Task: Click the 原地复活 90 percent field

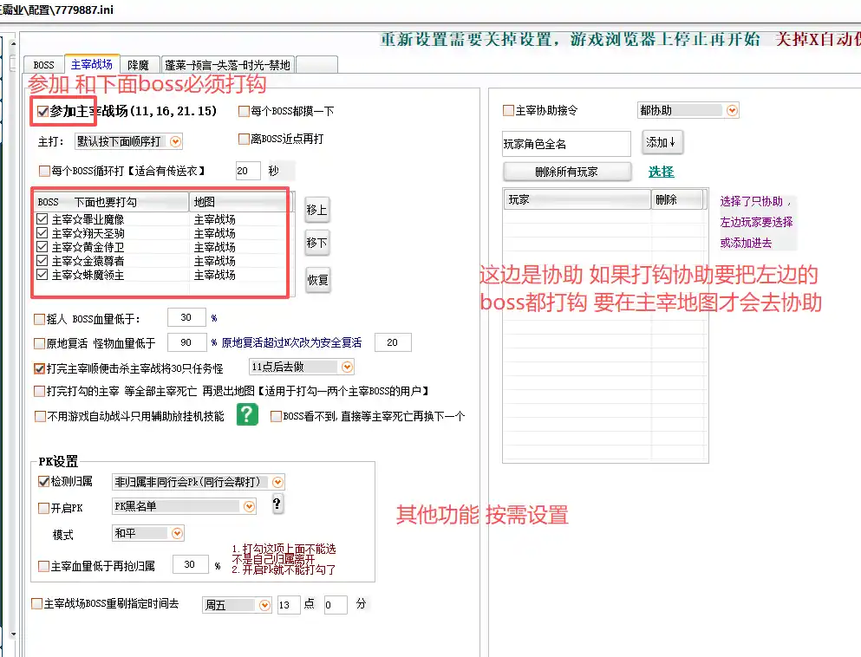Action: [x=186, y=342]
